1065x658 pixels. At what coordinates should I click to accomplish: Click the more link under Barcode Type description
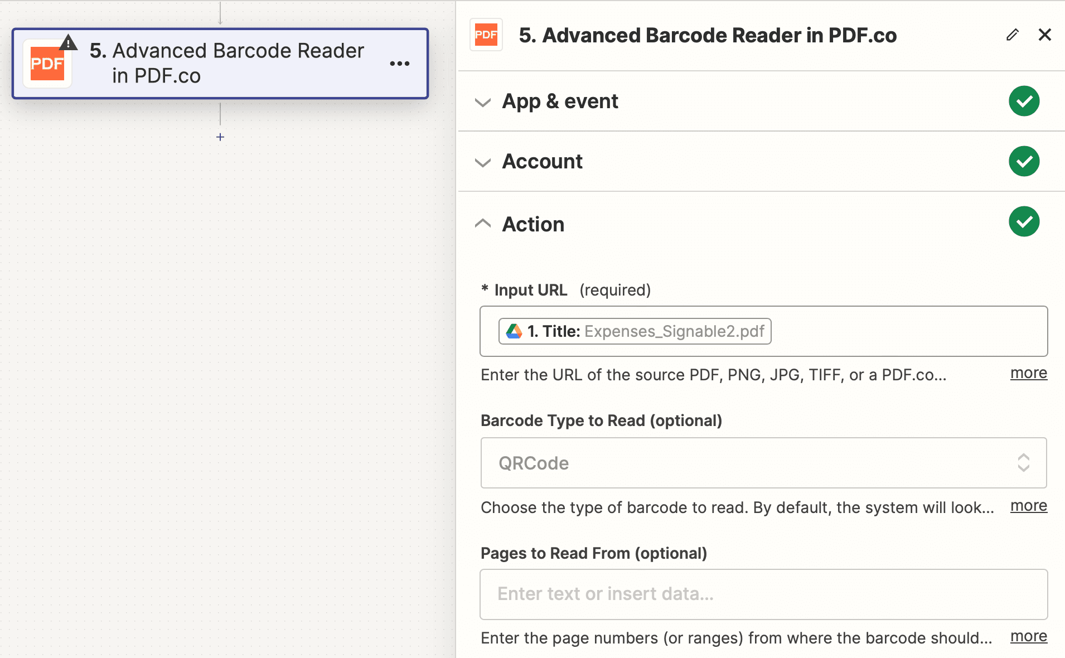coord(1028,506)
